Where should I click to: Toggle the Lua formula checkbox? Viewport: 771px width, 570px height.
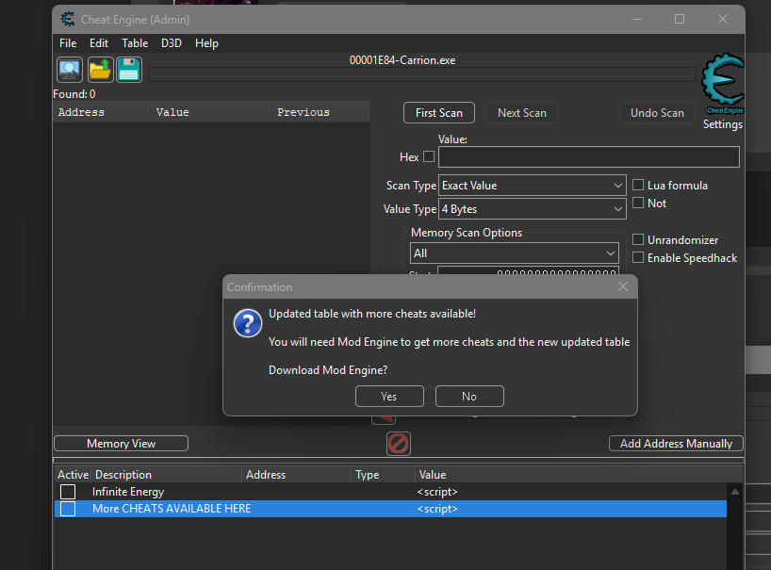[639, 186]
